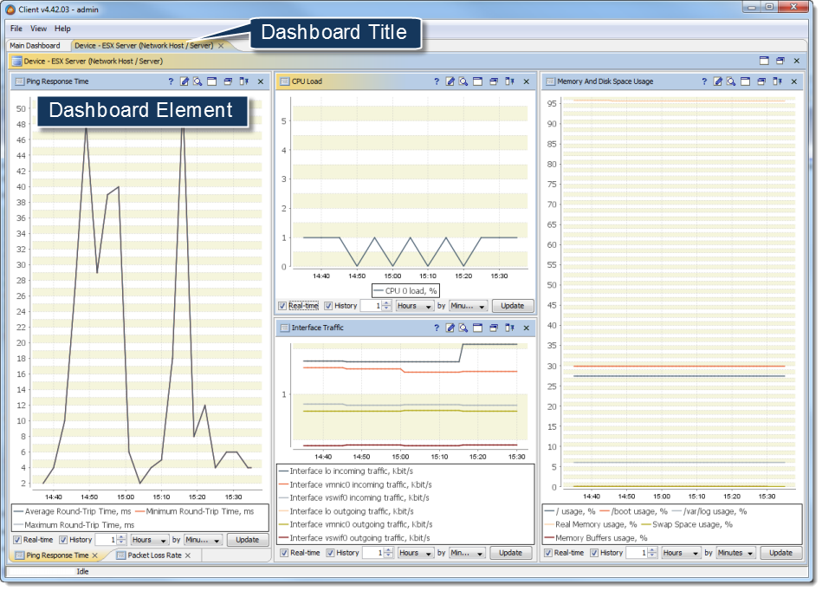Click pin icon in Interface Traffic header
822x591 pixels.
coord(508,328)
